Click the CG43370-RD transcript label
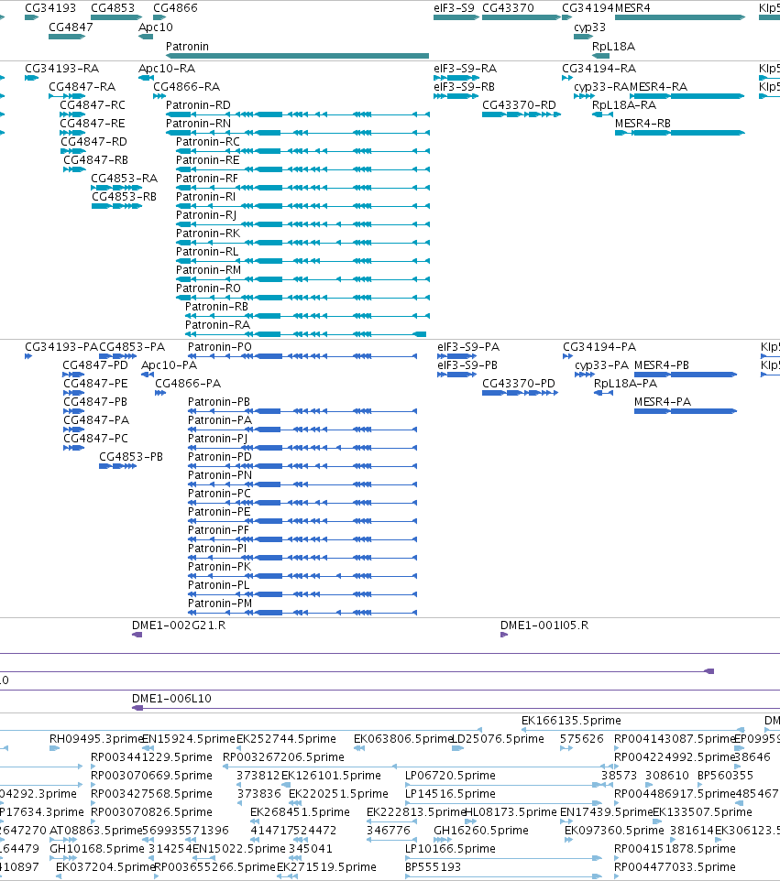780x881 pixels. click(519, 105)
